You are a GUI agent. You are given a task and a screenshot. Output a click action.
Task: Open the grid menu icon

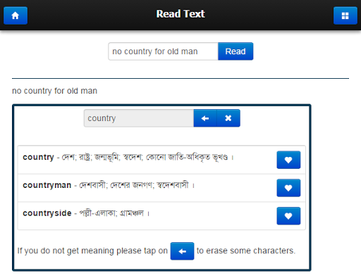pos(345,15)
